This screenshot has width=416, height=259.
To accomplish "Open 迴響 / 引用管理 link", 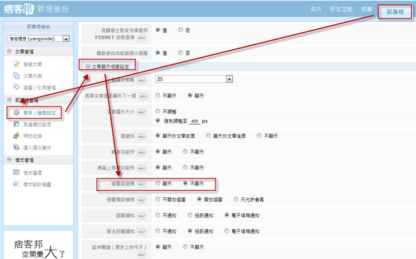I will [x=40, y=87].
